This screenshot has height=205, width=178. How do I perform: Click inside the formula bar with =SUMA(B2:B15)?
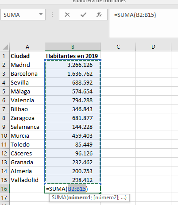[143, 23]
